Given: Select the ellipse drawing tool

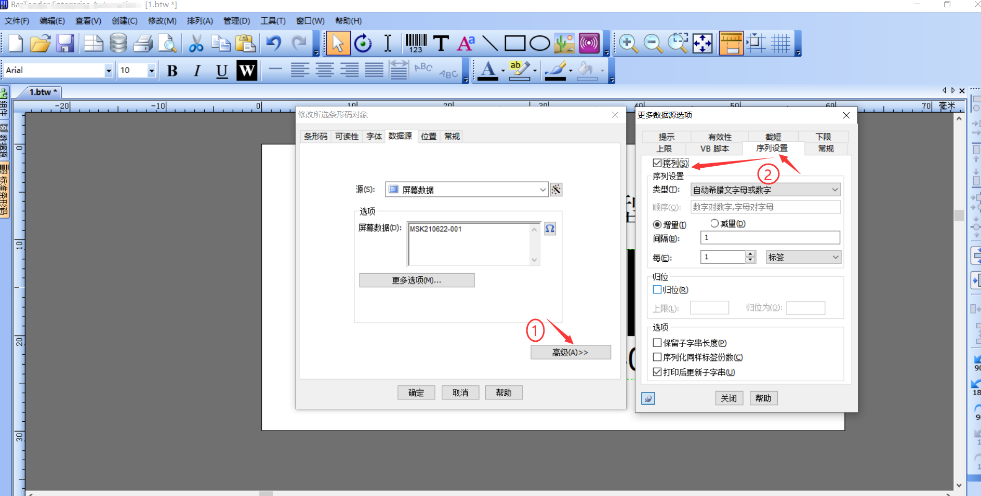Looking at the screenshot, I should (x=539, y=44).
